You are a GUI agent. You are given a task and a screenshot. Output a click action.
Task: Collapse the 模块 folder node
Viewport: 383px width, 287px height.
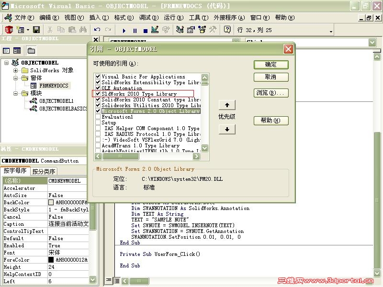[x=16, y=93]
